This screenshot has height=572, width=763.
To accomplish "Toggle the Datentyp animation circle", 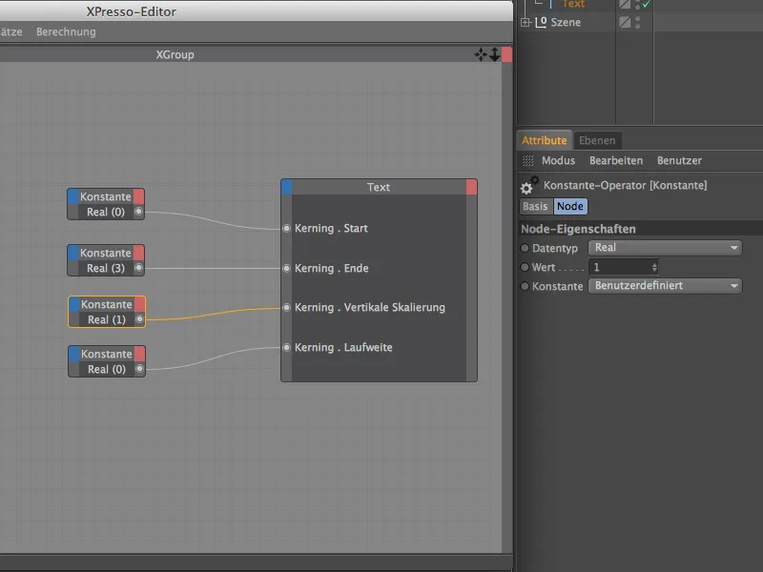I will (x=525, y=248).
